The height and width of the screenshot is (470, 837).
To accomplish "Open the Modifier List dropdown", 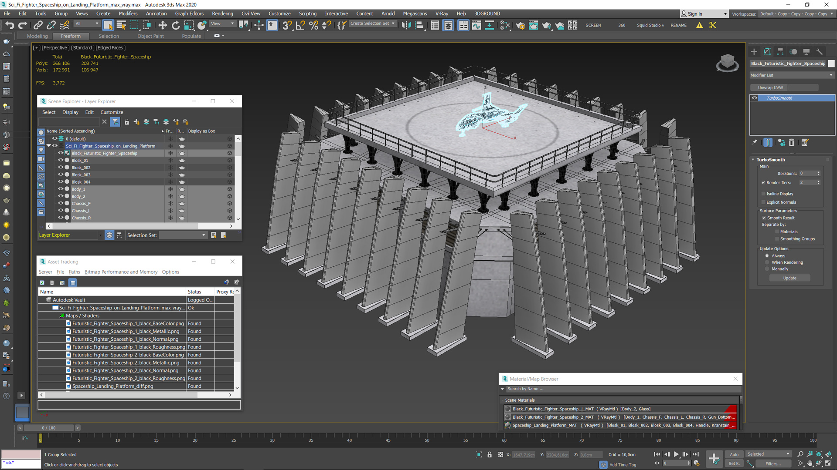I will (792, 75).
